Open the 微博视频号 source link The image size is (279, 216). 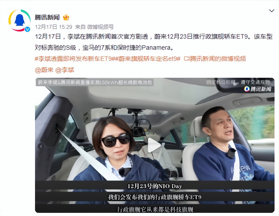point(100,27)
